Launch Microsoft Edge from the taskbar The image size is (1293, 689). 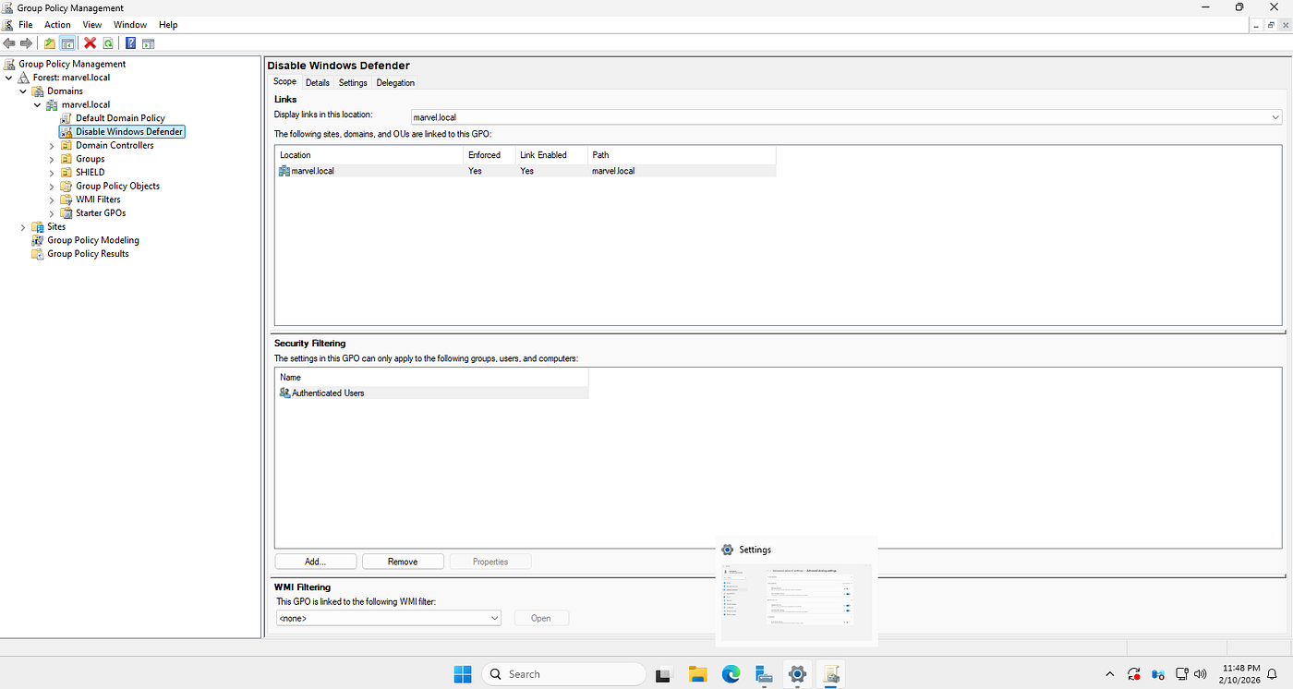pos(731,674)
